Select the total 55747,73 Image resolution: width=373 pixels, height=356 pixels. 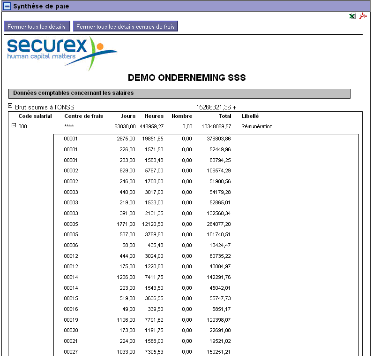click(x=220, y=299)
